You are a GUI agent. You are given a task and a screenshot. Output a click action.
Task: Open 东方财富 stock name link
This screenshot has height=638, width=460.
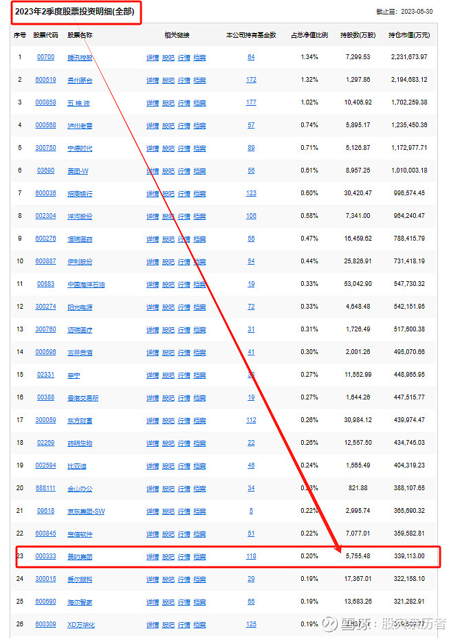(x=80, y=421)
